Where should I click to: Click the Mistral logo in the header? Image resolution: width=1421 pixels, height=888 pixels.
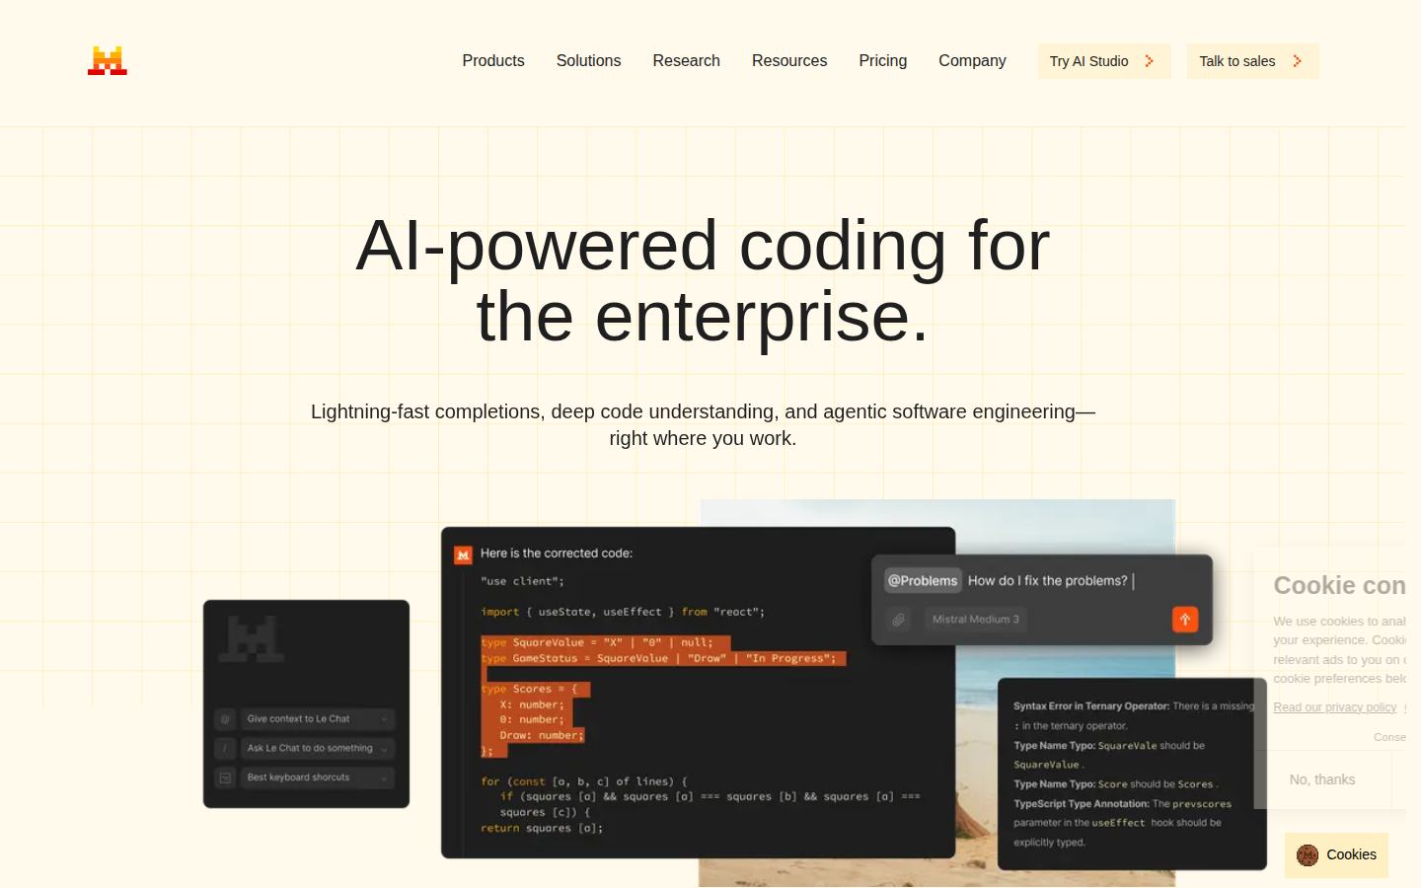[x=108, y=61]
